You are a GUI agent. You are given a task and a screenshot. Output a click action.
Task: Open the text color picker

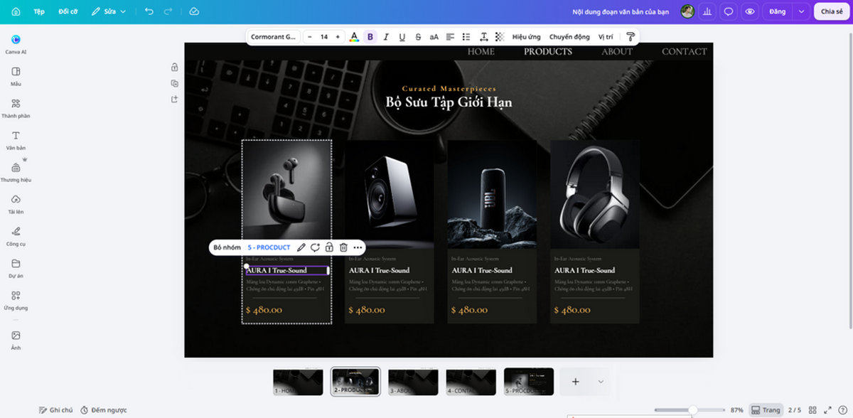click(354, 37)
